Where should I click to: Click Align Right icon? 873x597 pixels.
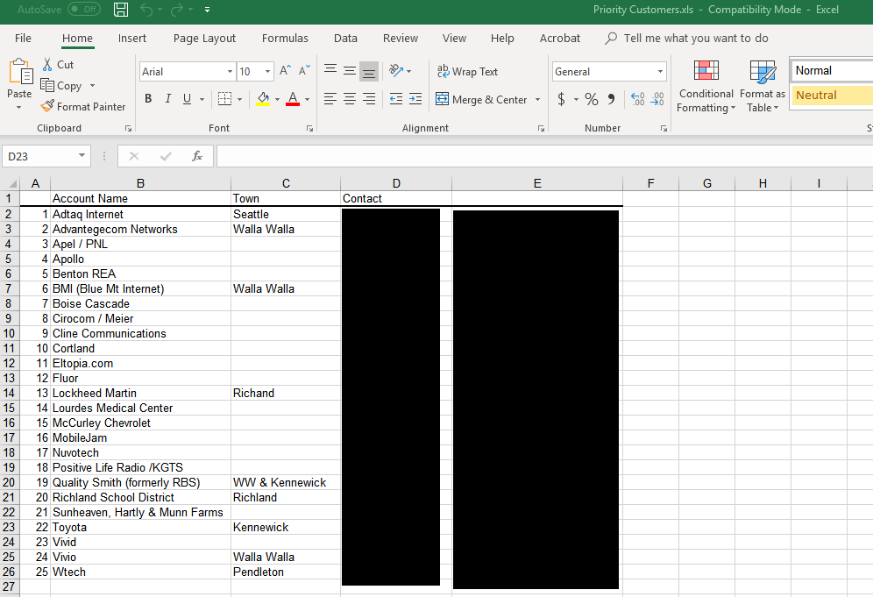(369, 99)
